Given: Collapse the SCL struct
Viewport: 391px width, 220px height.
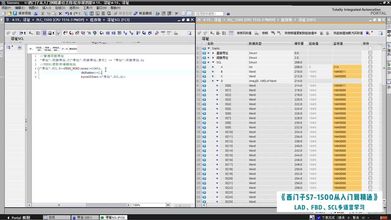Looking at the screenshot, I should tap(213, 62).
